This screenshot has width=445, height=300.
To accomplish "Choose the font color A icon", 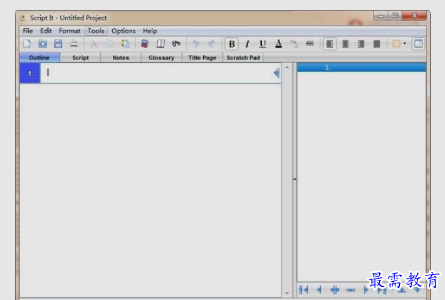I will point(279,44).
